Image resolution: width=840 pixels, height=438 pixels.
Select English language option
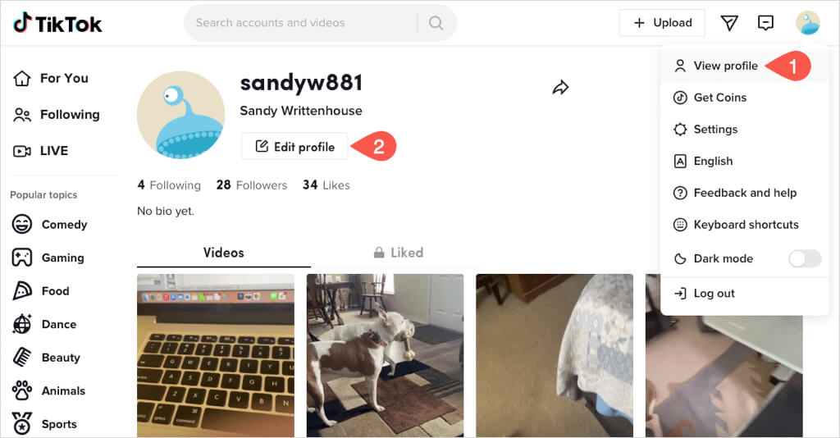pos(744,161)
